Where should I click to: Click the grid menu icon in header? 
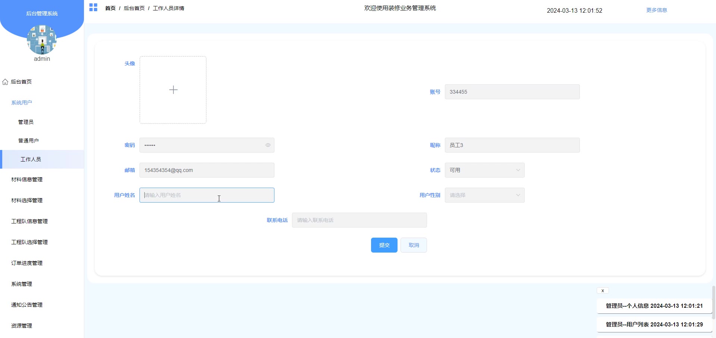click(93, 7)
